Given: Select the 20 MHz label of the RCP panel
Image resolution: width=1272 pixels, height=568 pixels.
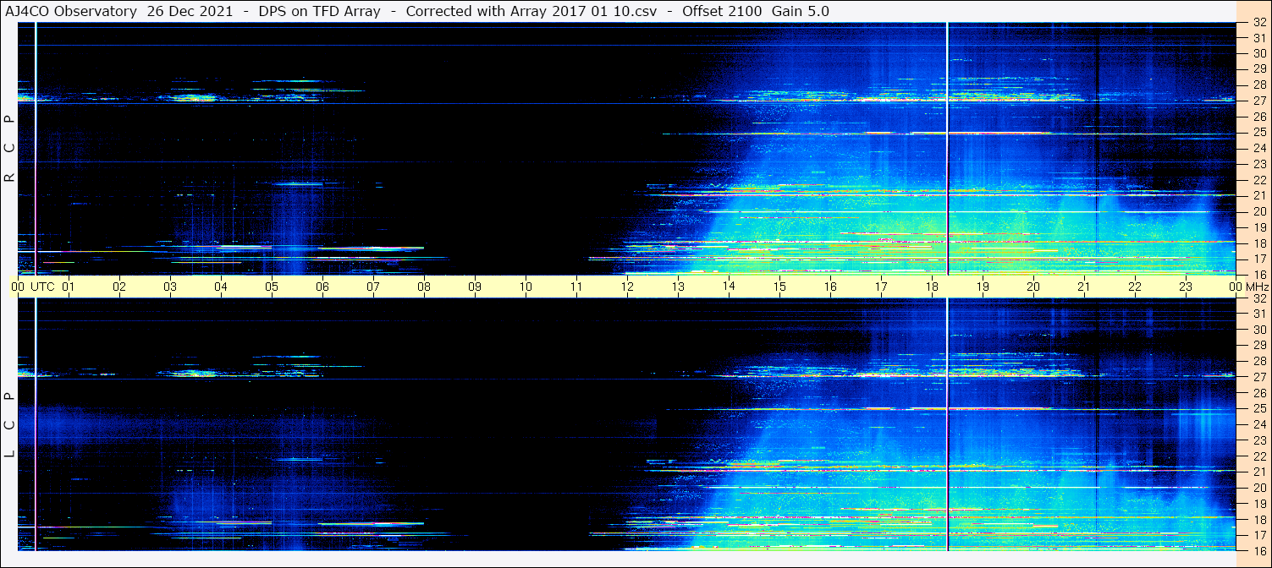Looking at the screenshot, I should (1258, 211).
